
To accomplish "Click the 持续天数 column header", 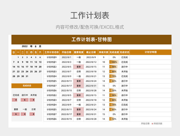I will (x=103, y=52).
